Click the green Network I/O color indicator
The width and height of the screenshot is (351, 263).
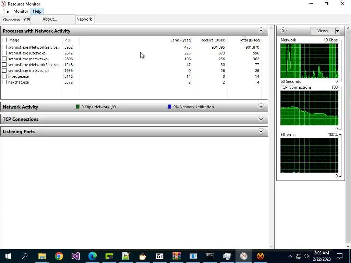78,107
